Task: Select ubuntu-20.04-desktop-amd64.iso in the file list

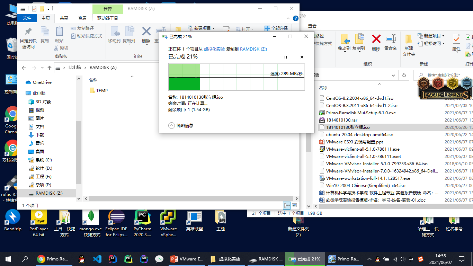Action: coord(359,134)
